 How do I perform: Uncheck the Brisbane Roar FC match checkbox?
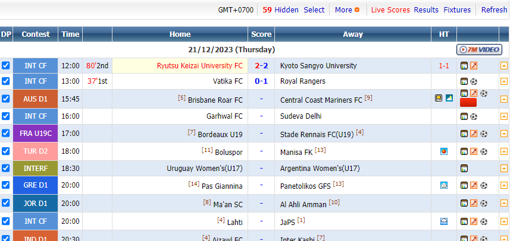(6, 99)
